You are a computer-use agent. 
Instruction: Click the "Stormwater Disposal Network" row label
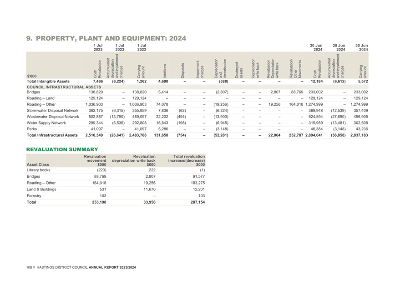pyautogui.click(x=52, y=111)
